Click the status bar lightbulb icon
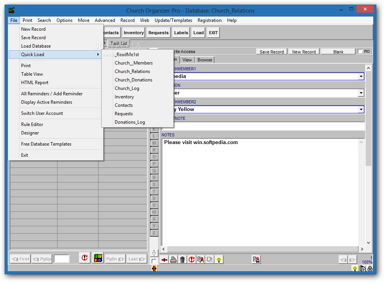 pos(355,269)
